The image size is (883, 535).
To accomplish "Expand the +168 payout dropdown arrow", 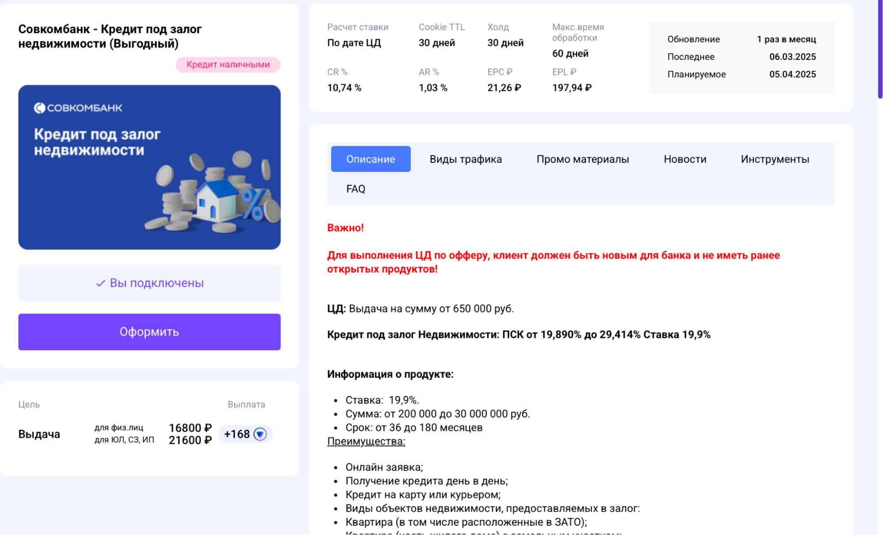I will (260, 434).
